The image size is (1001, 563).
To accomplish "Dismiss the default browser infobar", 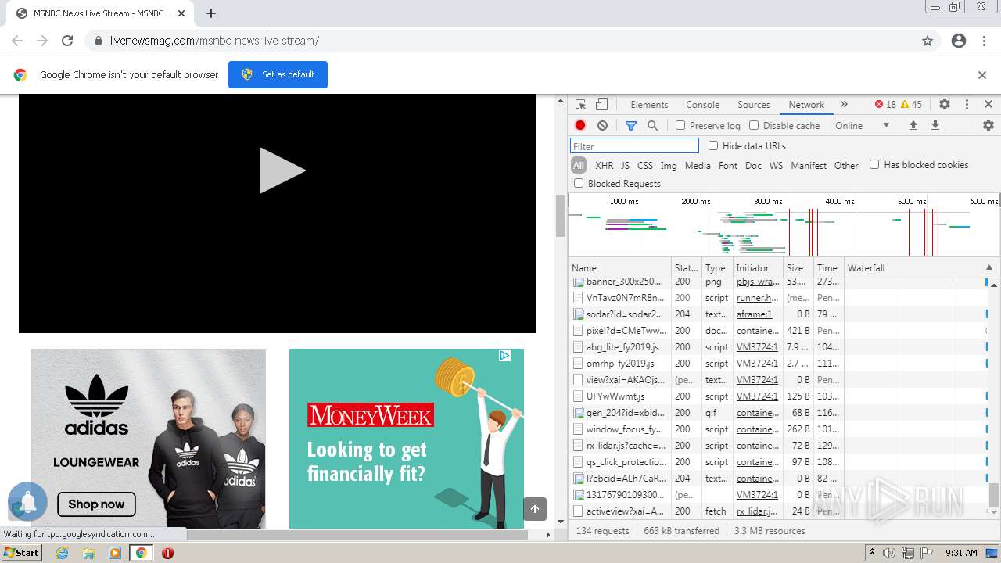I will pos(982,75).
